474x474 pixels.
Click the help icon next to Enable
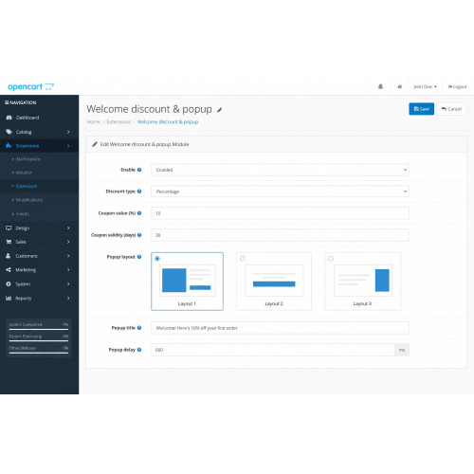[x=139, y=170]
